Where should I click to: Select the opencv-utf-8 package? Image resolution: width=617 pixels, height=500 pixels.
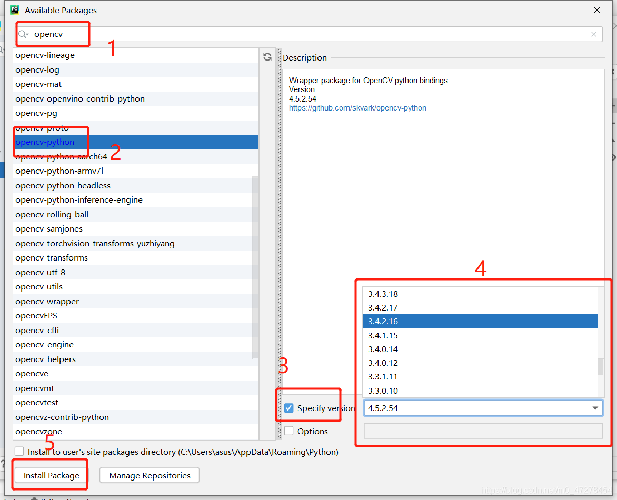tap(136, 272)
